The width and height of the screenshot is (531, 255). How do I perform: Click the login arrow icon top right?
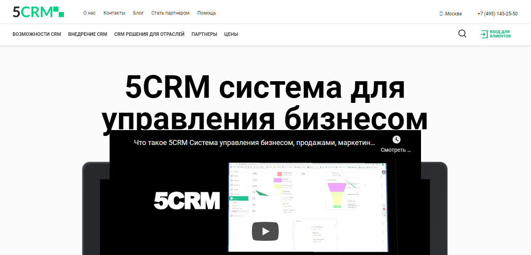(x=484, y=34)
